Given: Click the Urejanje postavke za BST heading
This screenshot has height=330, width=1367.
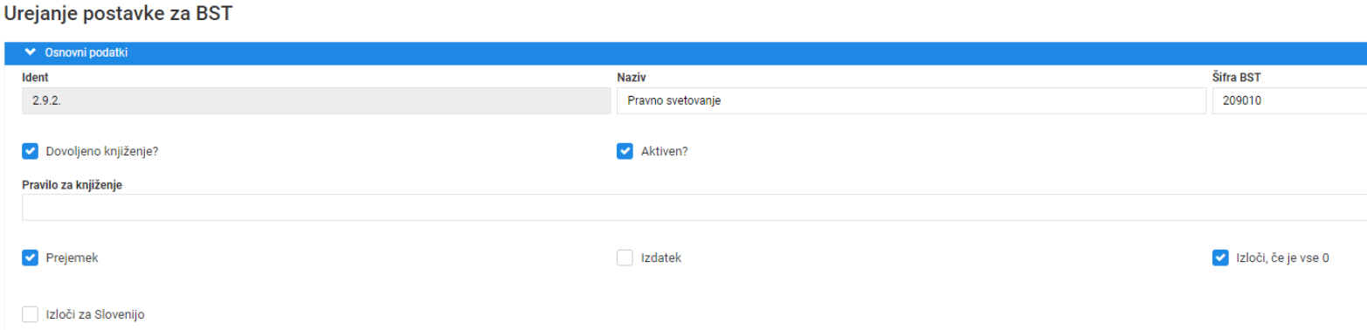Looking at the screenshot, I should (x=118, y=15).
